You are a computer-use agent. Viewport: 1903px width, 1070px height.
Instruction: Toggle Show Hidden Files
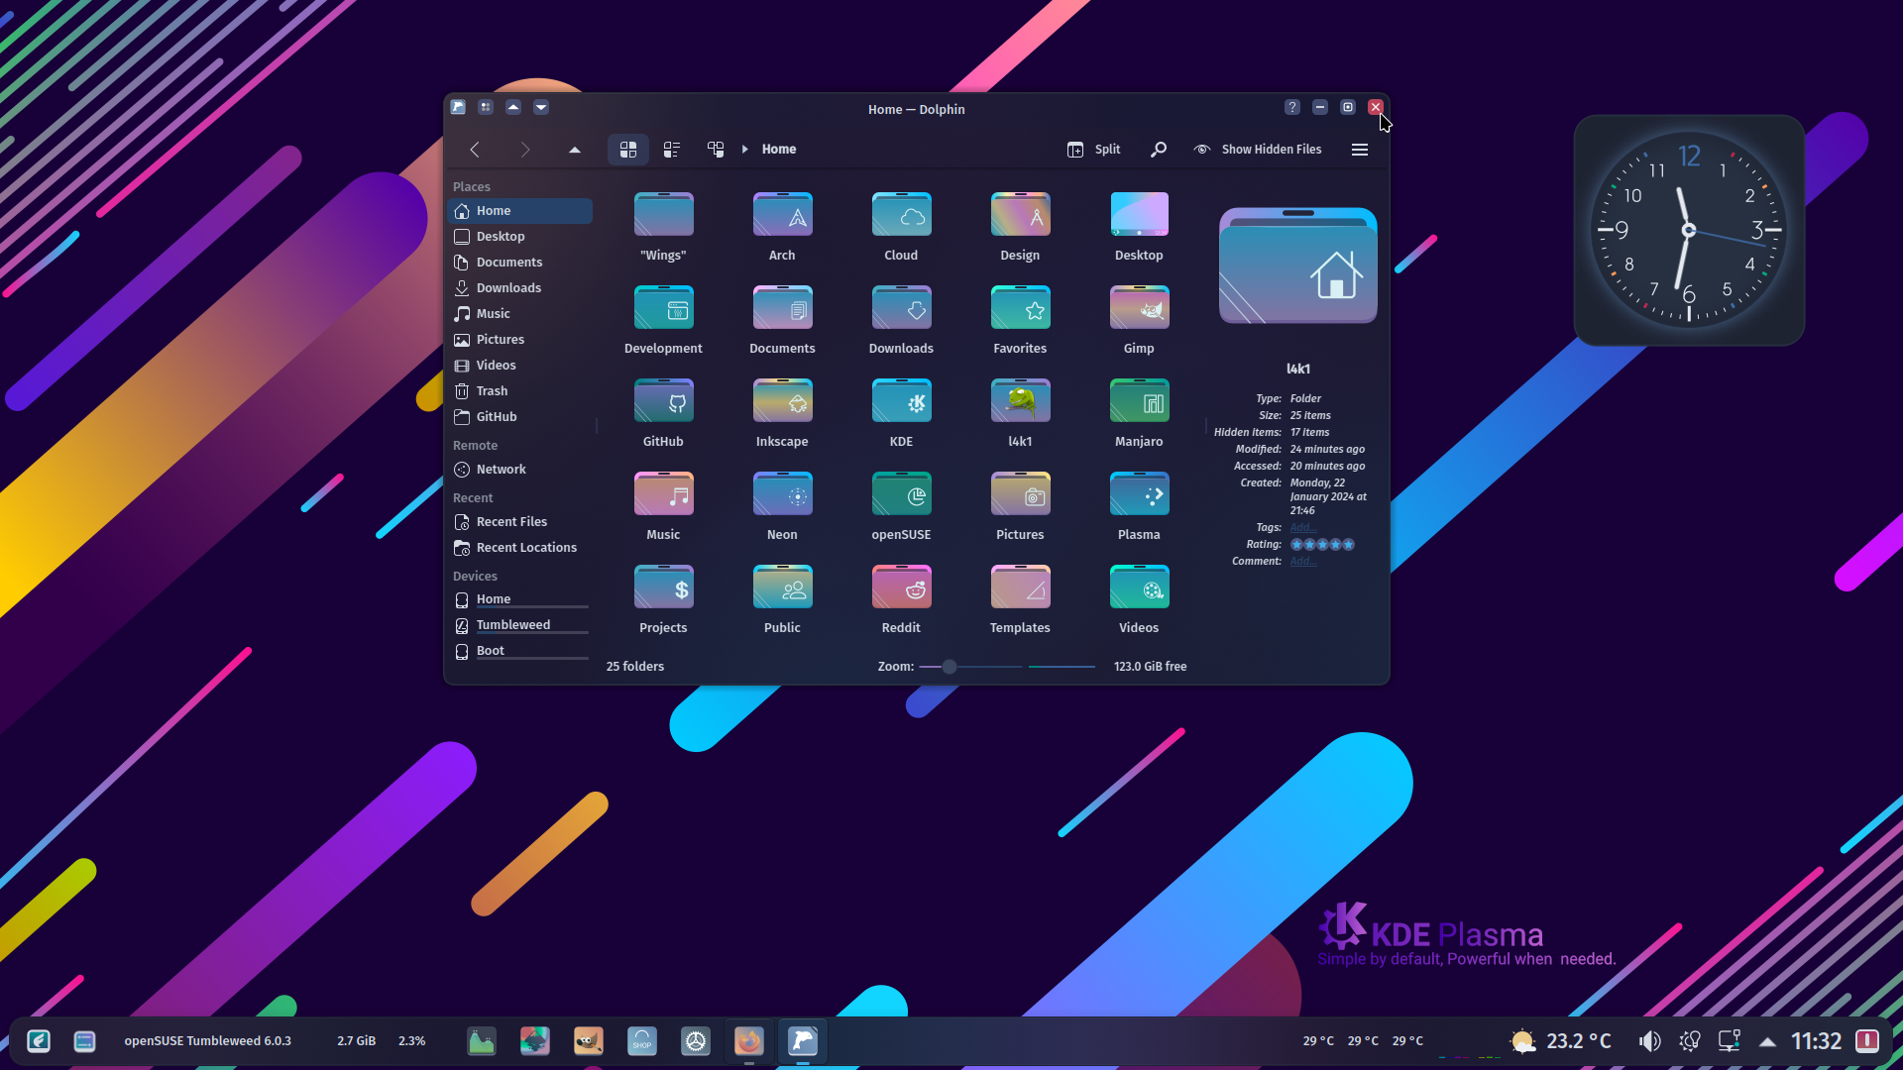[1258, 150]
